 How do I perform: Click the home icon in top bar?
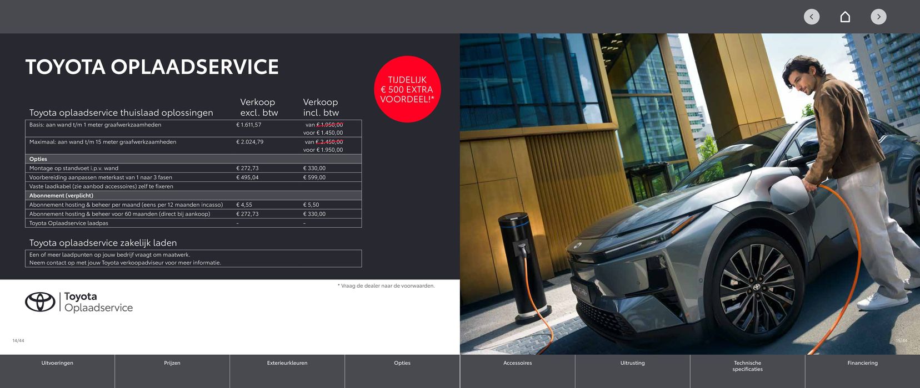tap(844, 17)
